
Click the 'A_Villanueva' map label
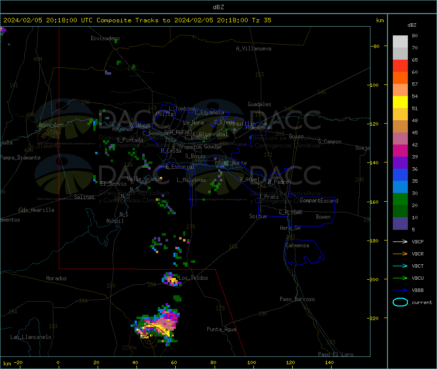point(253,48)
